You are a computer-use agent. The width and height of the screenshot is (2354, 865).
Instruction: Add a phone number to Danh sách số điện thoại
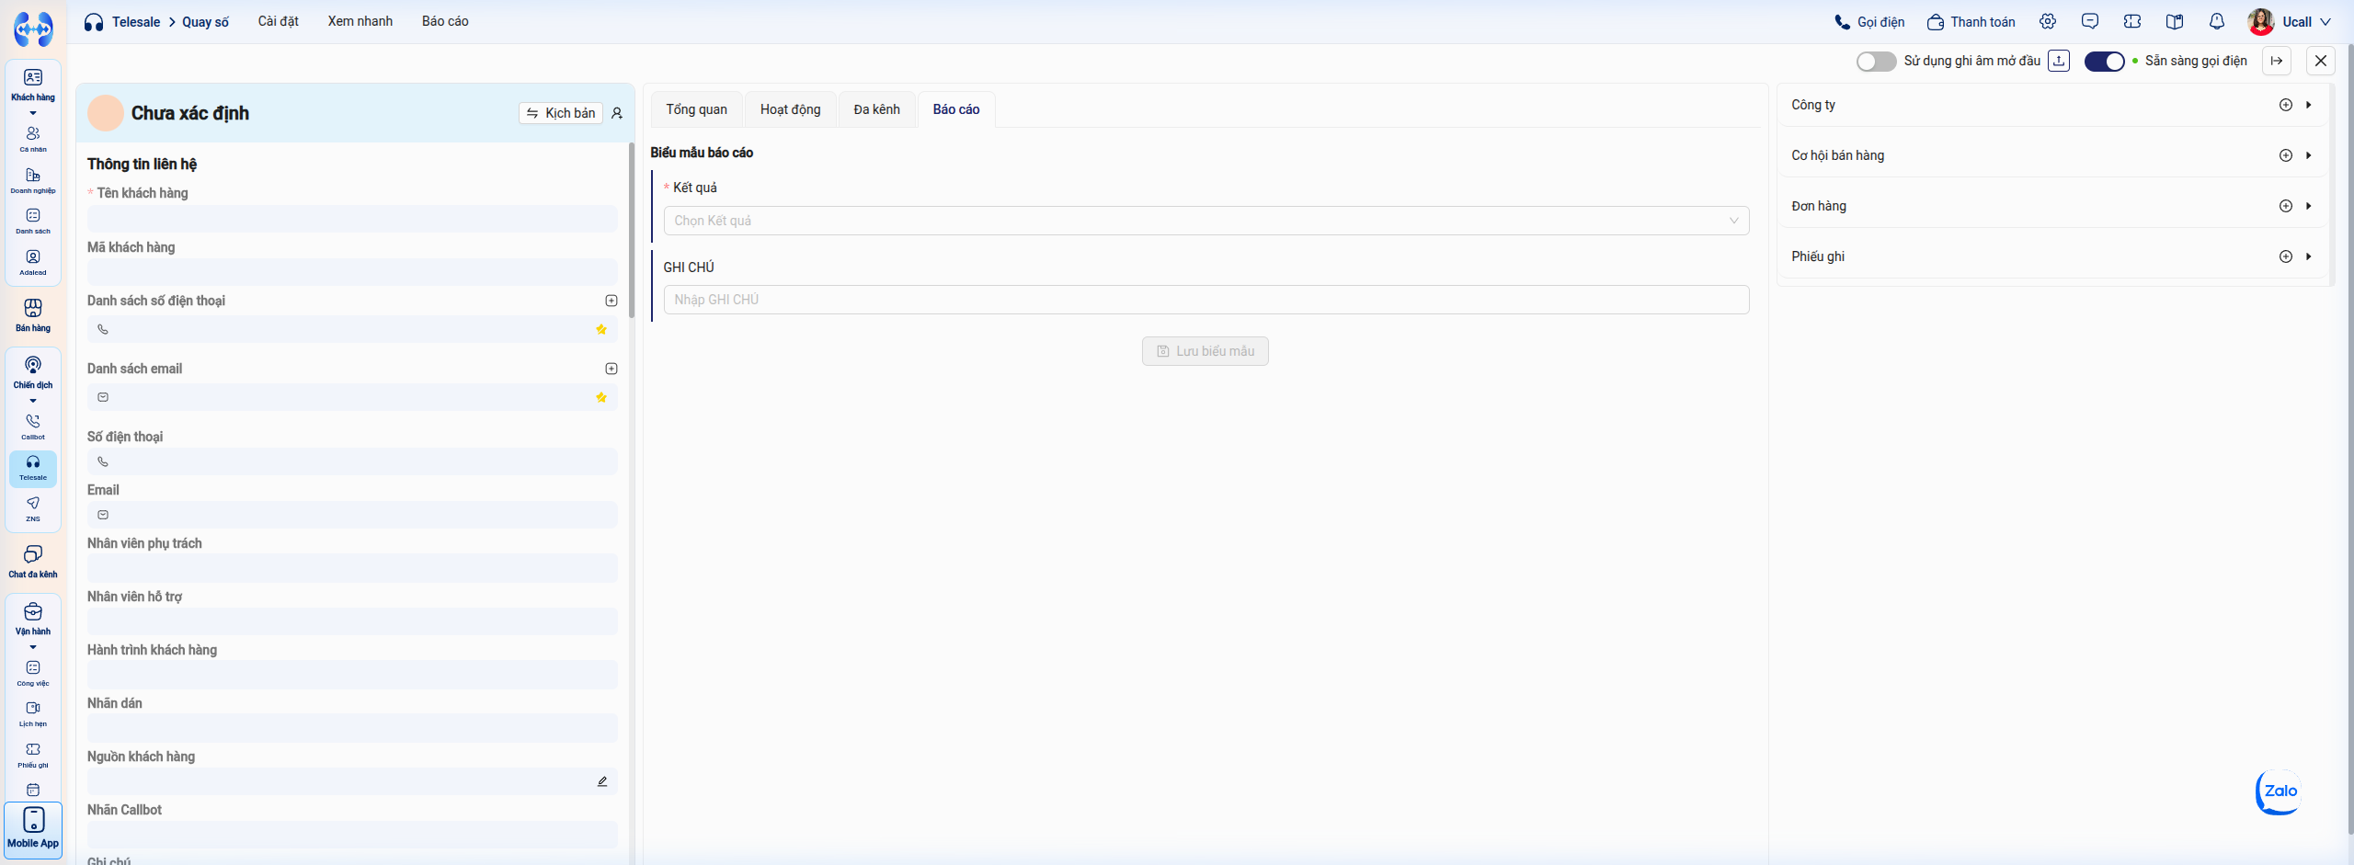[x=611, y=301]
